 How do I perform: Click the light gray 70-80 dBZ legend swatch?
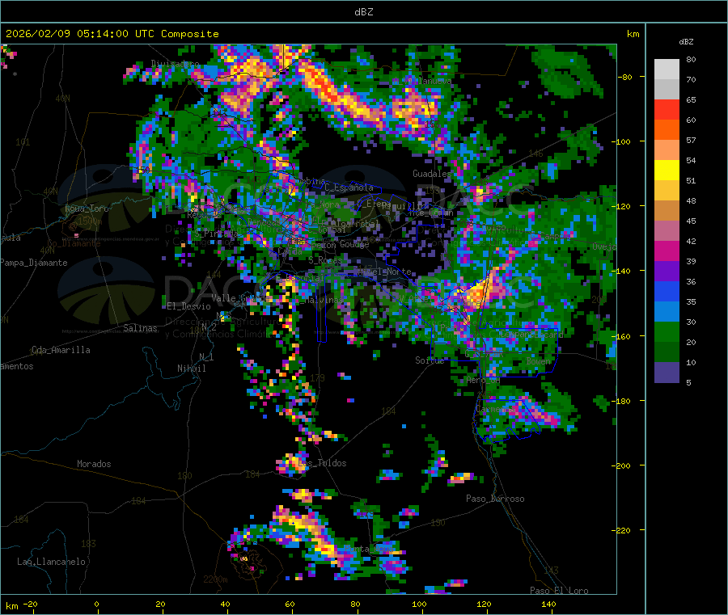coord(667,70)
